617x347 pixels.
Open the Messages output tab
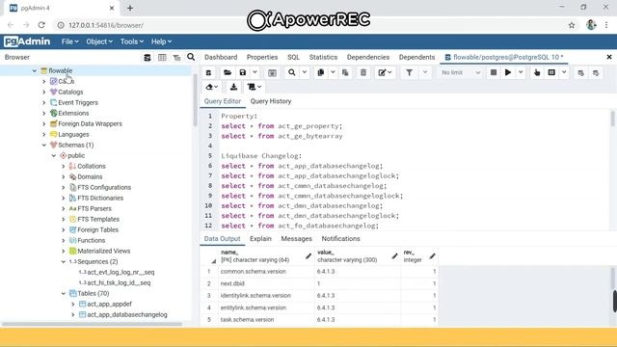pos(296,238)
